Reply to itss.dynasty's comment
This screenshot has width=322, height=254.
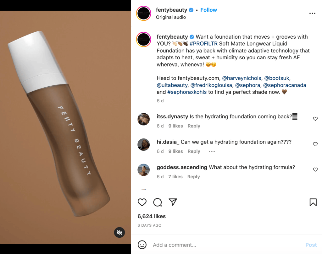(194, 126)
